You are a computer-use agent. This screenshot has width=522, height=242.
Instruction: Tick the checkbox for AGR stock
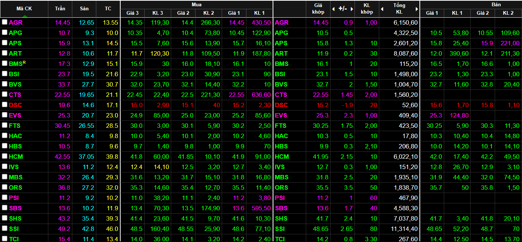coord(4,22)
